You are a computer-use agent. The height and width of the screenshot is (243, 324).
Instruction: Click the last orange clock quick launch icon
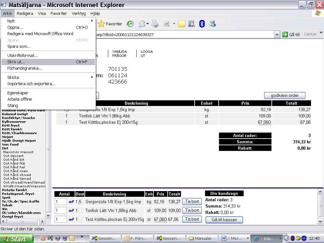[72, 238]
